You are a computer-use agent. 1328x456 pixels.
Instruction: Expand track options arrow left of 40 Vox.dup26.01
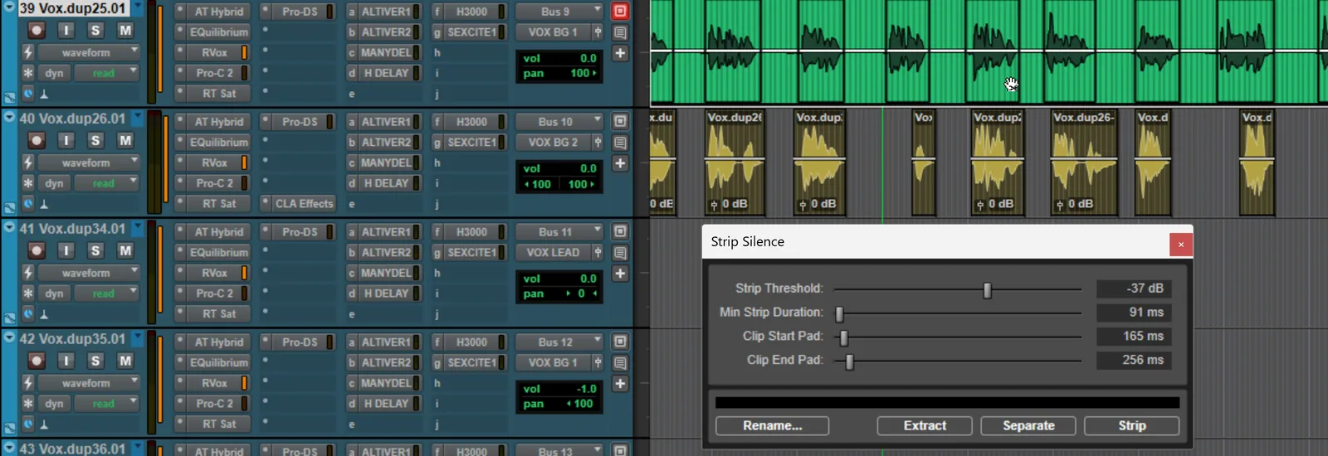pyautogui.click(x=9, y=119)
